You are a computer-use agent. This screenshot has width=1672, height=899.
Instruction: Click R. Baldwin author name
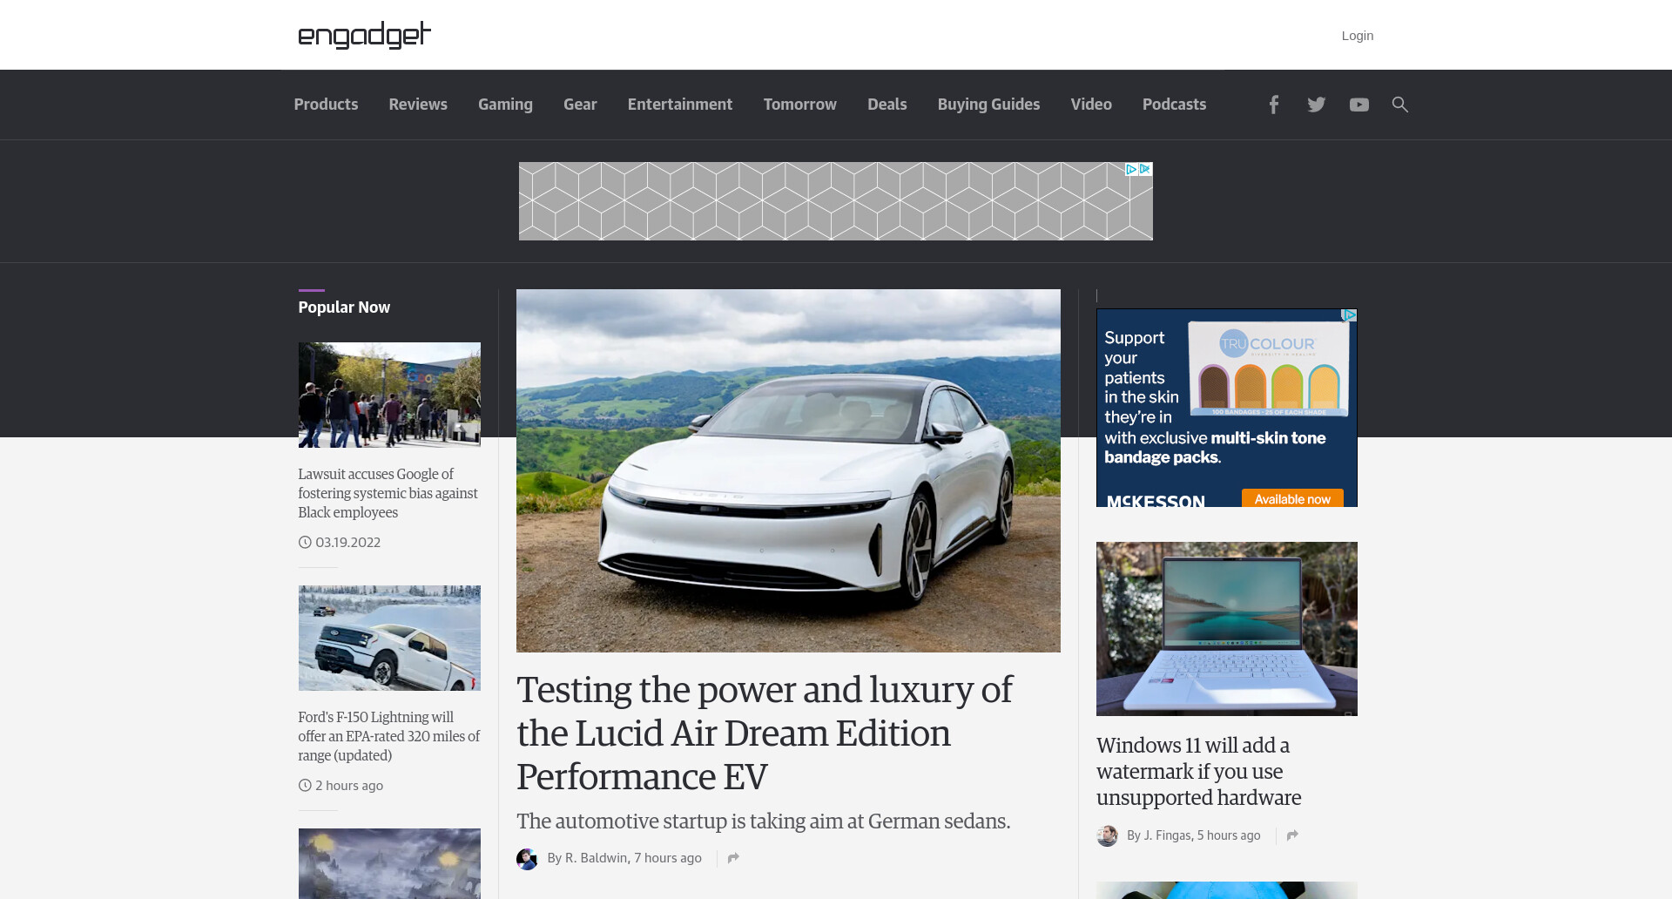[597, 858]
